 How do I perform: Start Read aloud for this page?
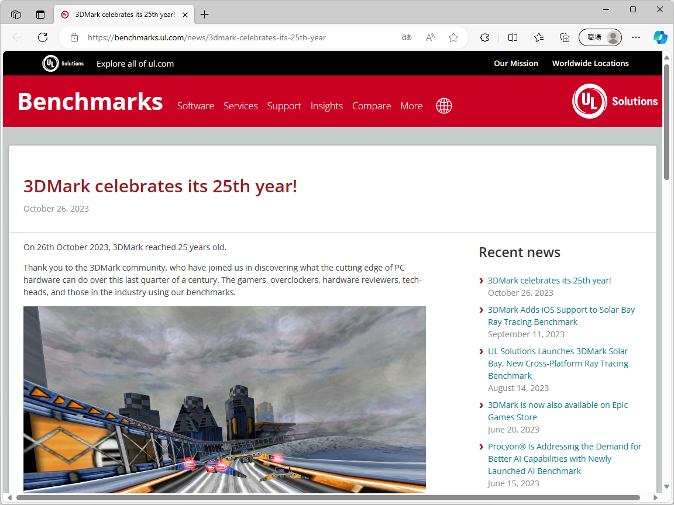click(x=429, y=37)
